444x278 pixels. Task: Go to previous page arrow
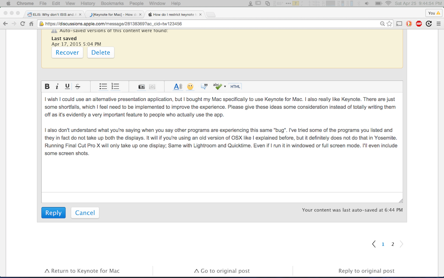point(374,244)
